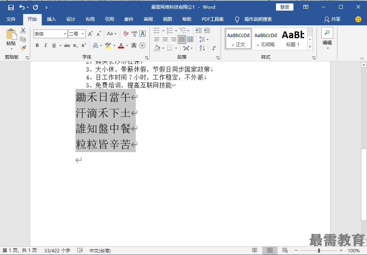Click the vertical scrollbar thumb
Image resolution: width=367 pixels, height=255 pixels.
click(x=364, y=185)
